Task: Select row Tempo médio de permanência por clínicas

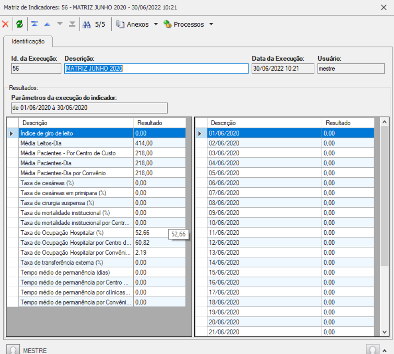Action: (x=96, y=292)
